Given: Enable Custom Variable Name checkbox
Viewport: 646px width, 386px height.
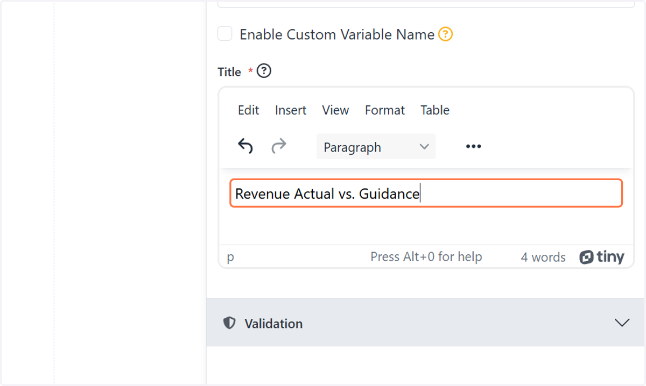Looking at the screenshot, I should [x=224, y=34].
